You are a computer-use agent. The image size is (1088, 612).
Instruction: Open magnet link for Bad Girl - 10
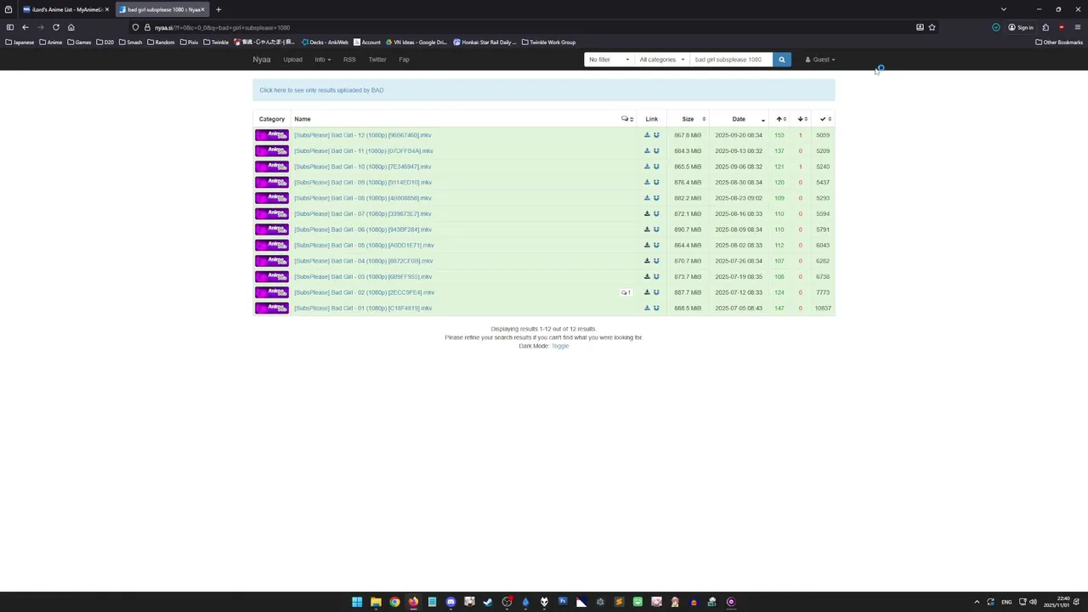coord(656,167)
